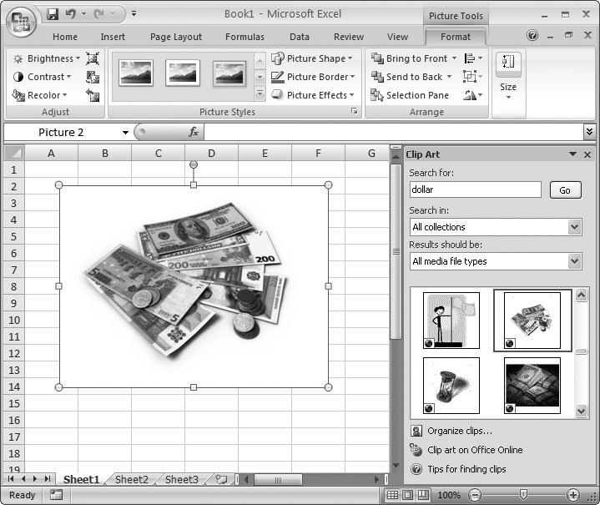Switch to Normal view in status bar
The width and height of the screenshot is (600, 505).
[x=393, y=495]
